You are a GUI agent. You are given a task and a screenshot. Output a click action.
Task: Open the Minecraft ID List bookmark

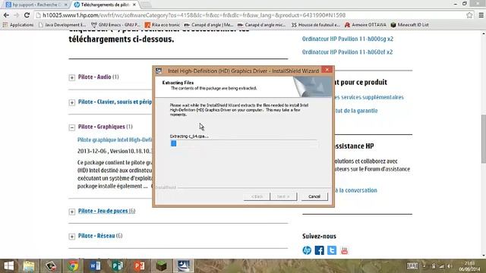click(x=409, y=25)
